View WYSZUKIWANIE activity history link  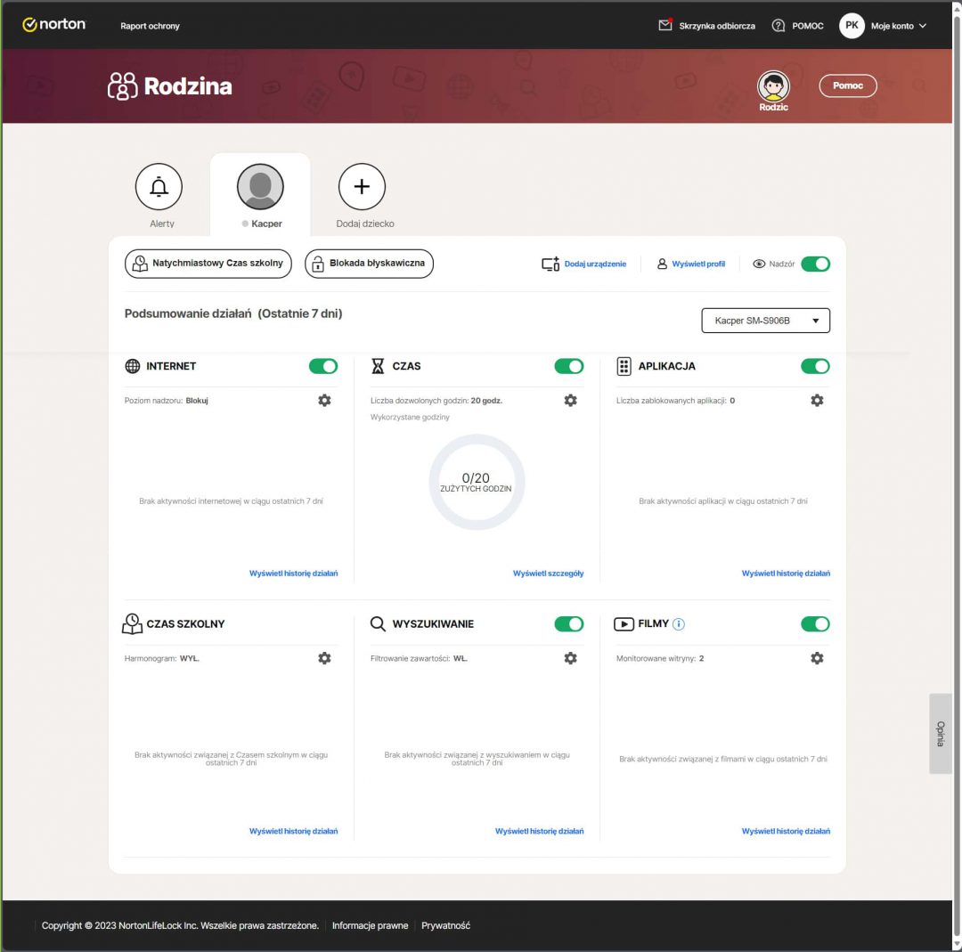(x=539, y=831)
